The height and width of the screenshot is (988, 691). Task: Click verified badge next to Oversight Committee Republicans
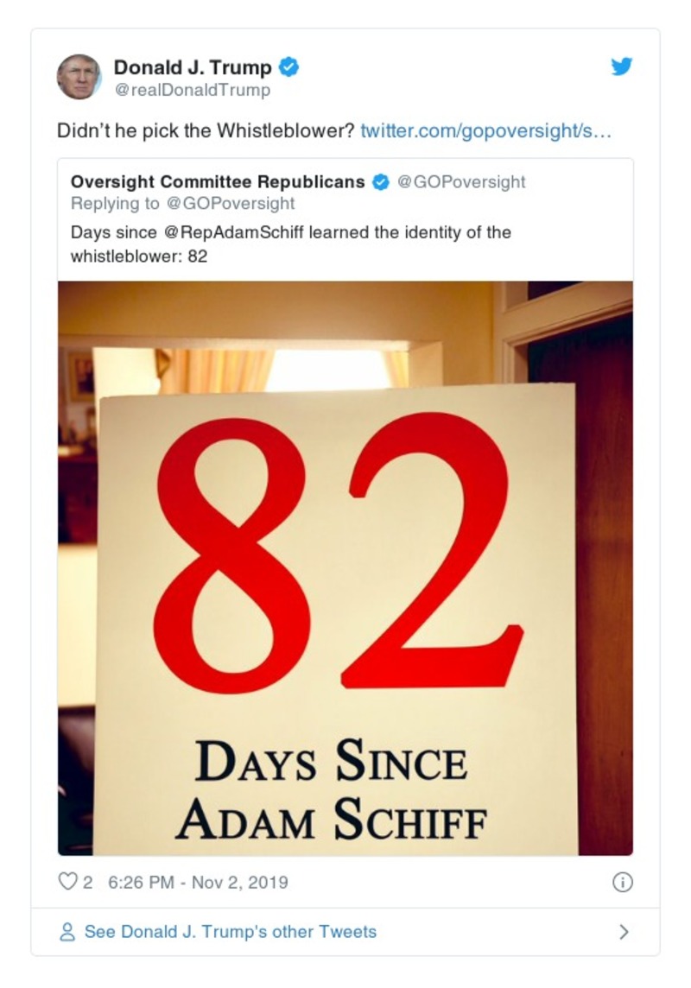379,181
